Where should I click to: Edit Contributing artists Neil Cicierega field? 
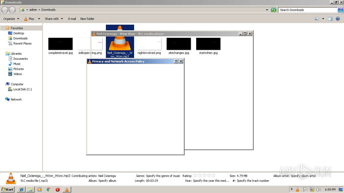point(107,176)
